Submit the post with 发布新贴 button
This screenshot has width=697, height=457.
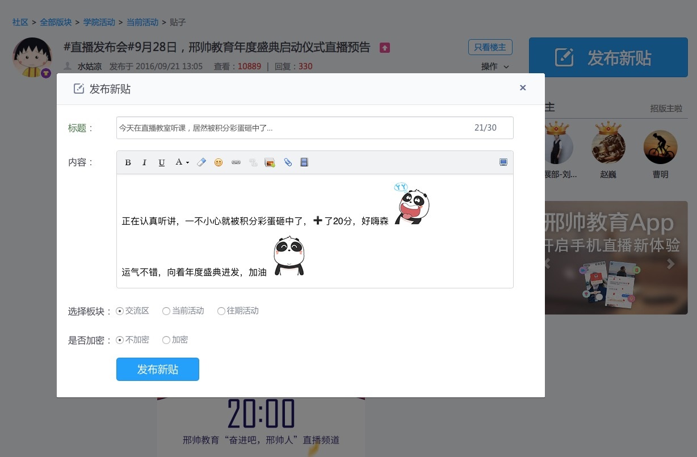point(157,369)
